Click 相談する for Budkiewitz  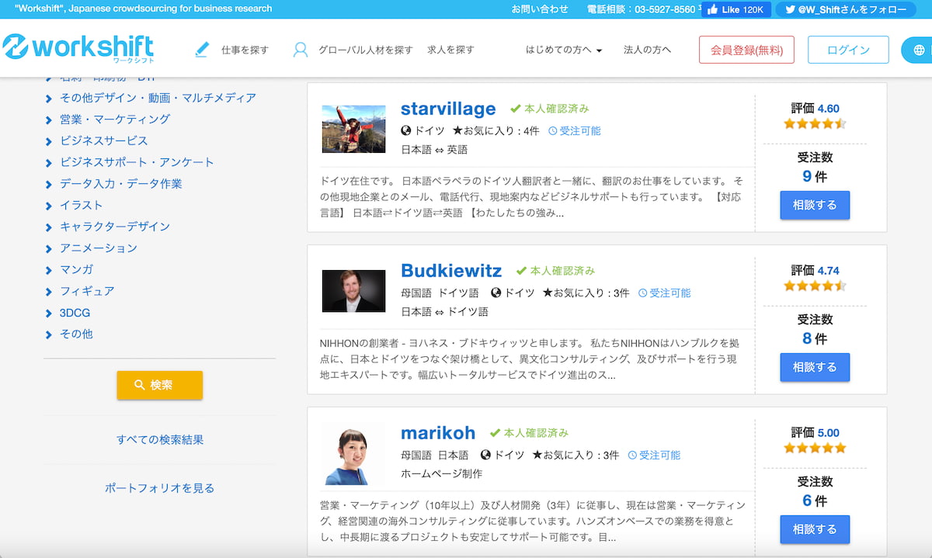click(x=815, y=367)
